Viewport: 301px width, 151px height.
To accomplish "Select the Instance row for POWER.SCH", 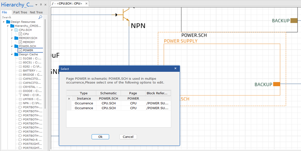I will tap(119, 98).
